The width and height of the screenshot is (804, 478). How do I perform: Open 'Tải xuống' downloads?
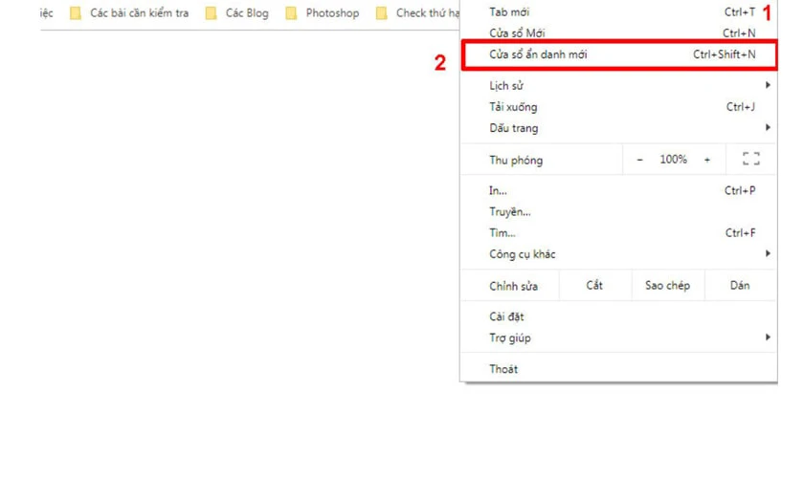coord(618,107)
